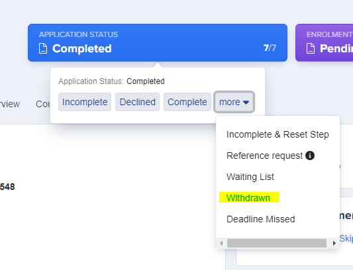Set status to Declined
Viewport: 353px width, 270px height.
pyautogui.click(x=137, y=102)
